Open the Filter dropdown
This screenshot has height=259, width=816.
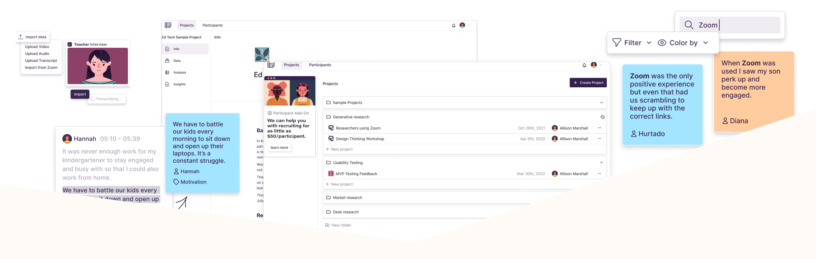coord(632,43)
